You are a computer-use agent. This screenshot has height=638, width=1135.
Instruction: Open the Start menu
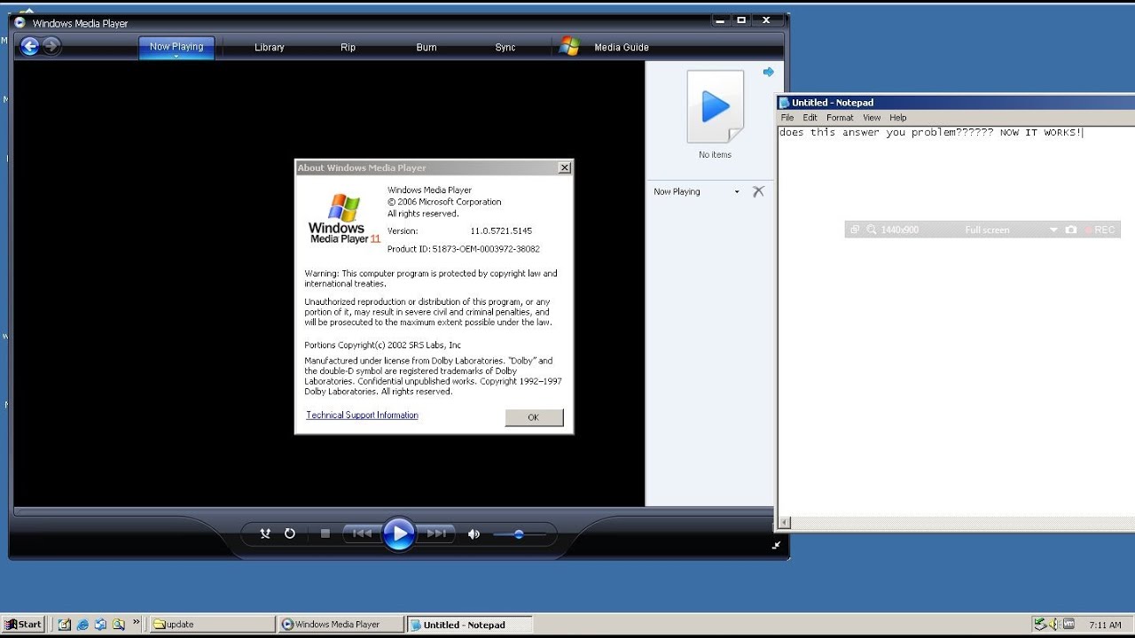23,624
